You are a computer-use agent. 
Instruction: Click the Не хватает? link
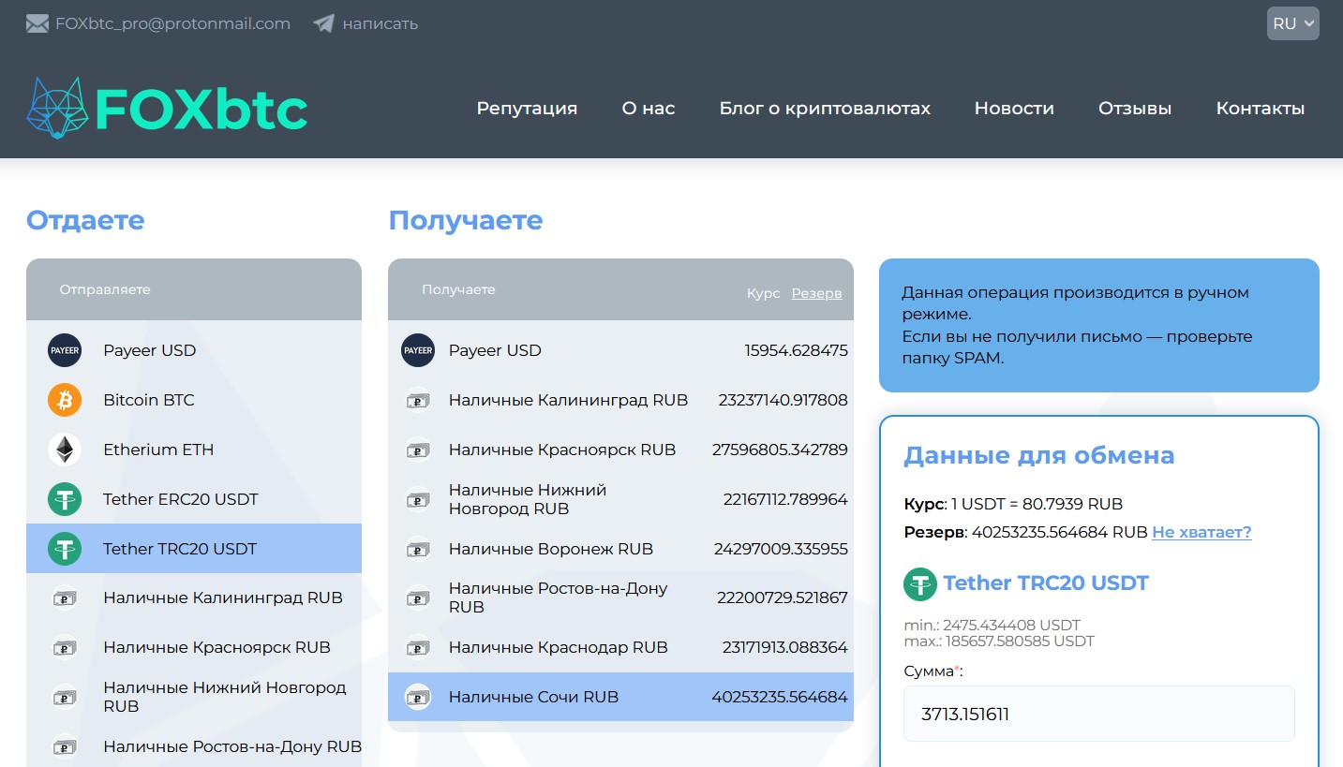[x=1201, y=532]
